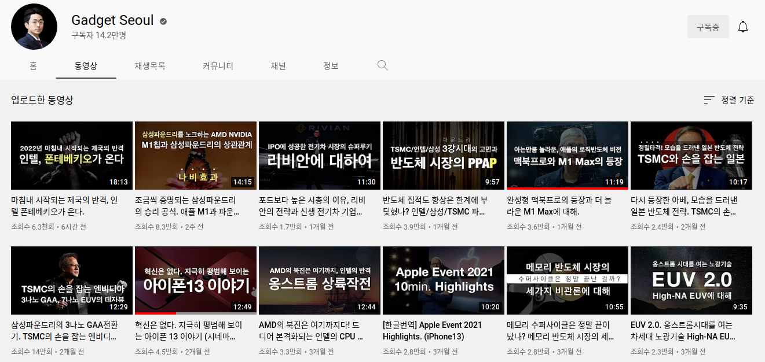Click the 9:57 duration badge
765x362 pixels.
pos(492,182)
